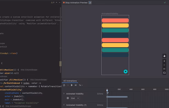Fit preview to screen icon

pos(164,73)
